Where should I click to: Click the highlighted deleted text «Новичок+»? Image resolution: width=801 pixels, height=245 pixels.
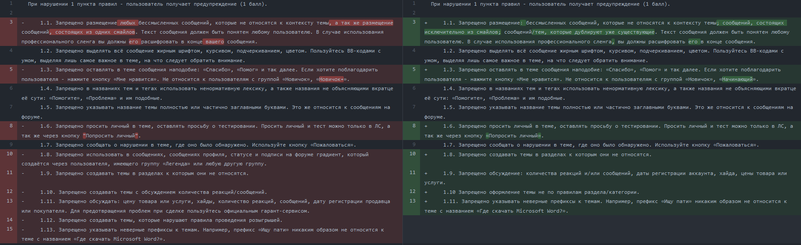[x=332, y=79]
